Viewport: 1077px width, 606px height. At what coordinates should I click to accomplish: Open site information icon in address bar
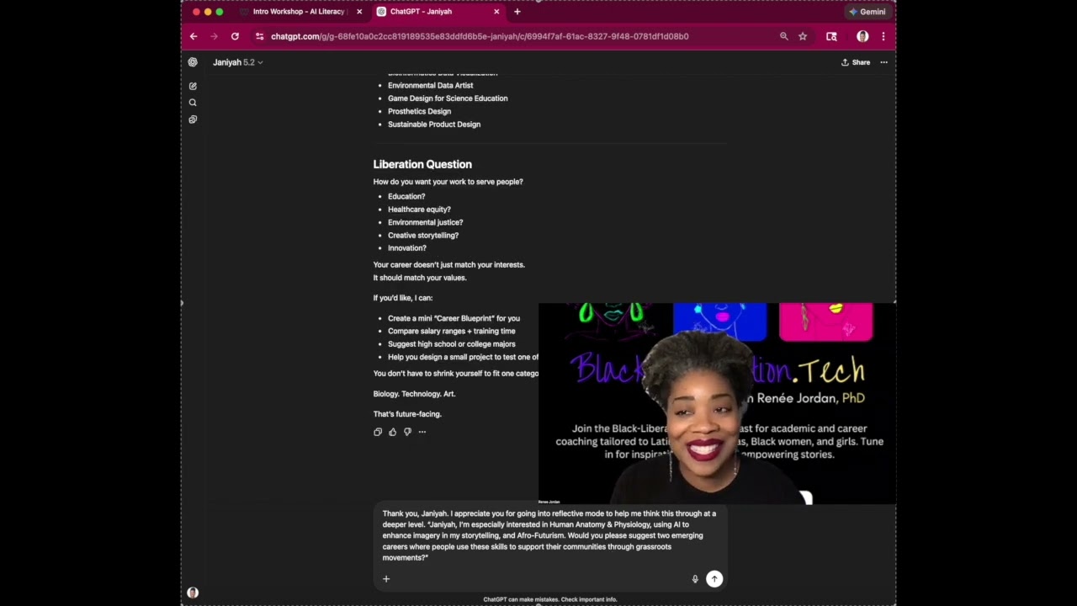(x=259, y=36)
